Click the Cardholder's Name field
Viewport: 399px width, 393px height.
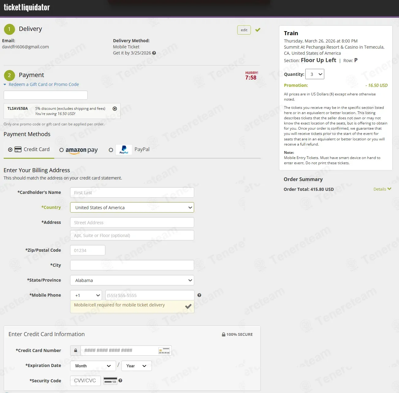[132, 192]
